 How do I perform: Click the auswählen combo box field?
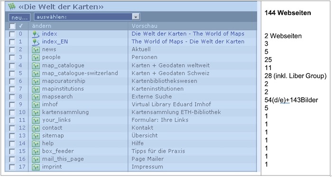[87, 17]
